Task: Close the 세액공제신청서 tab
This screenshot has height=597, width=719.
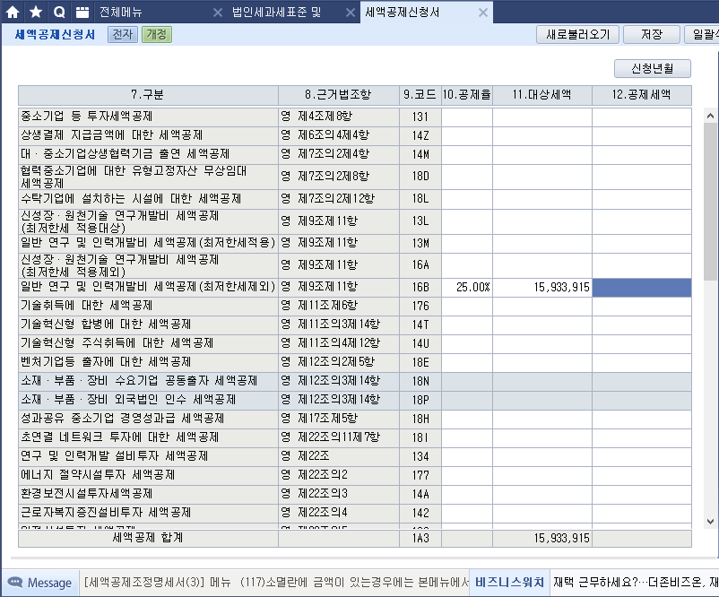Action: pos(483,13)
